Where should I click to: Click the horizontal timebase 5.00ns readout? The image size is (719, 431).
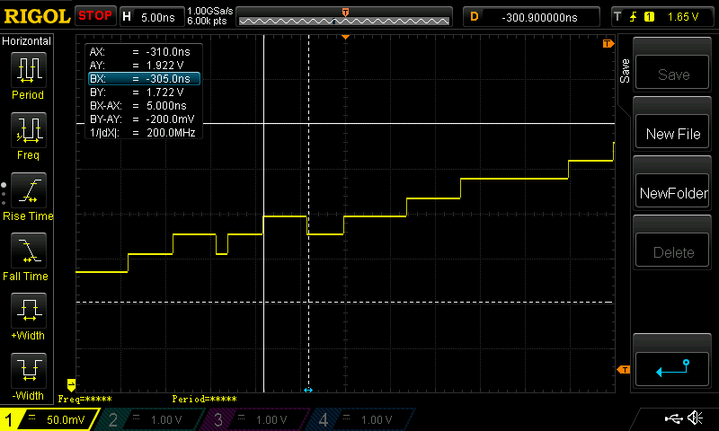(158, 17)
